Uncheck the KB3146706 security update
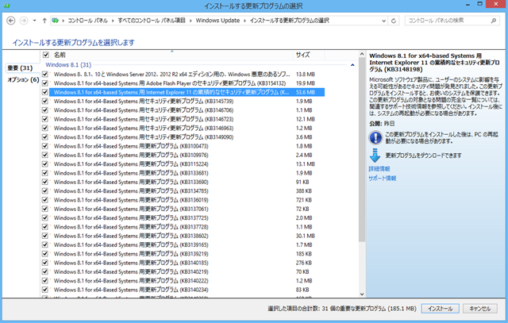This screenshot has width=508, height=323. pyautogui.click(x=45, y=110)
